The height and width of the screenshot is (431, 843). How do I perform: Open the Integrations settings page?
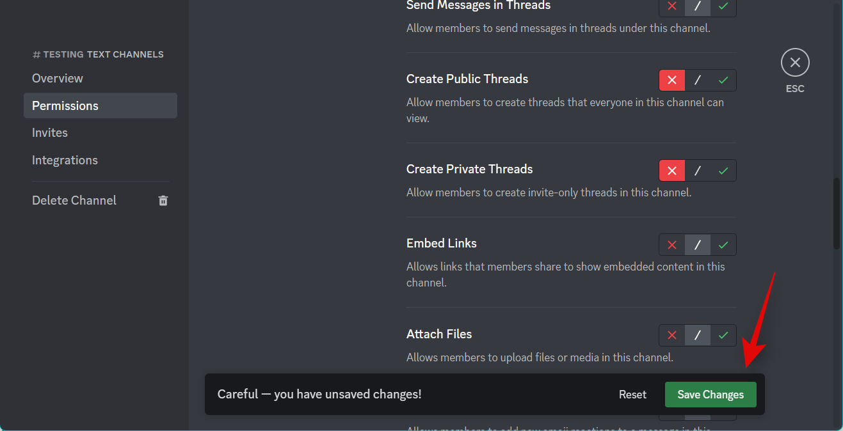click(x=65, y=161)
